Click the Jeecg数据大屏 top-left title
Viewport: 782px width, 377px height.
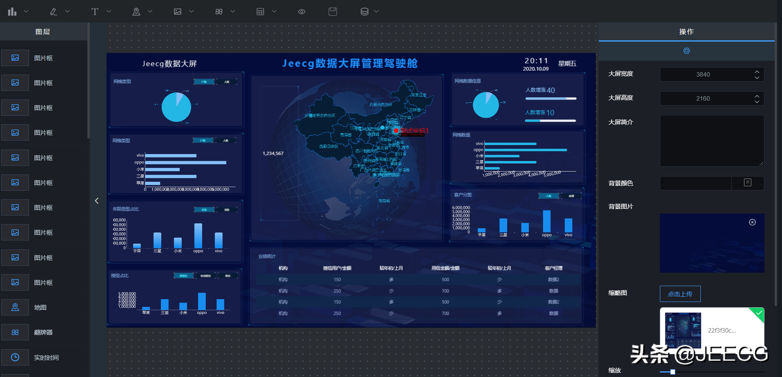tap(169, 64)
